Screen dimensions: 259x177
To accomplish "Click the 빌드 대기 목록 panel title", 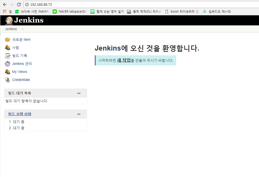I will [20, 93].
